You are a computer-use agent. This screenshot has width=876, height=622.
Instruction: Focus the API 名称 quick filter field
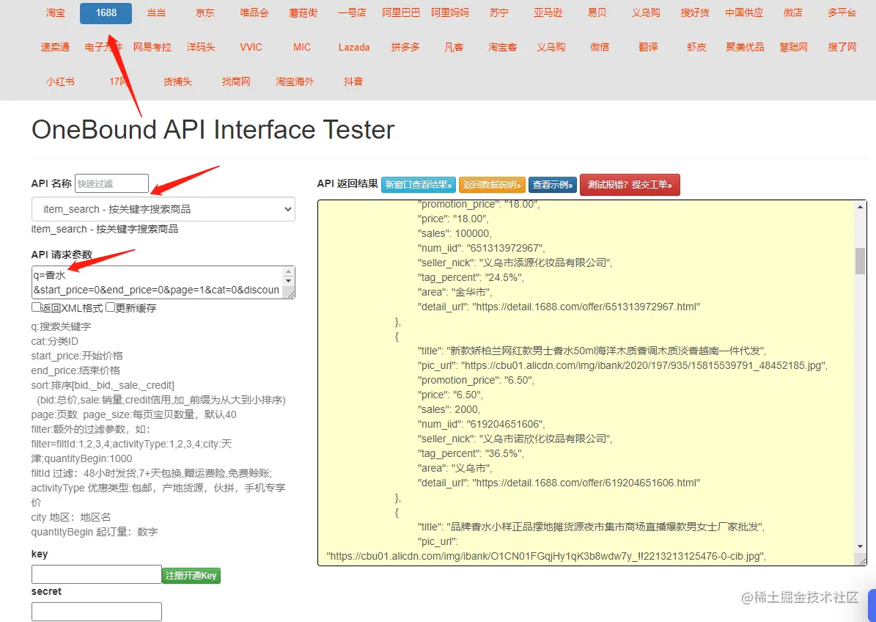(x=111, y=183)
